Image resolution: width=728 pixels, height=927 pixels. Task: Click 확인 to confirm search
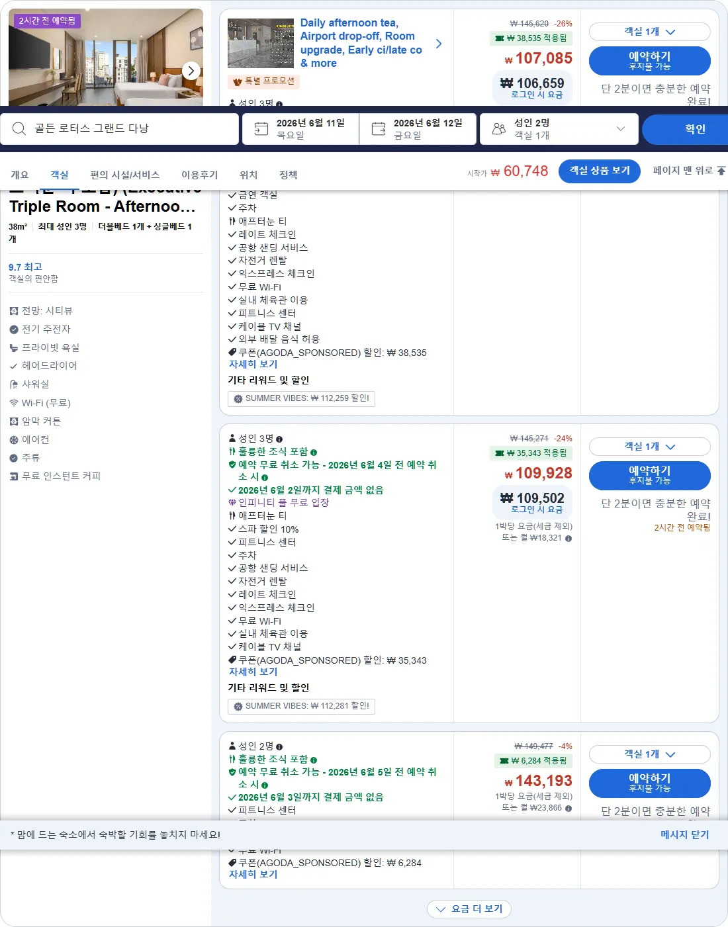click(685, 129)
